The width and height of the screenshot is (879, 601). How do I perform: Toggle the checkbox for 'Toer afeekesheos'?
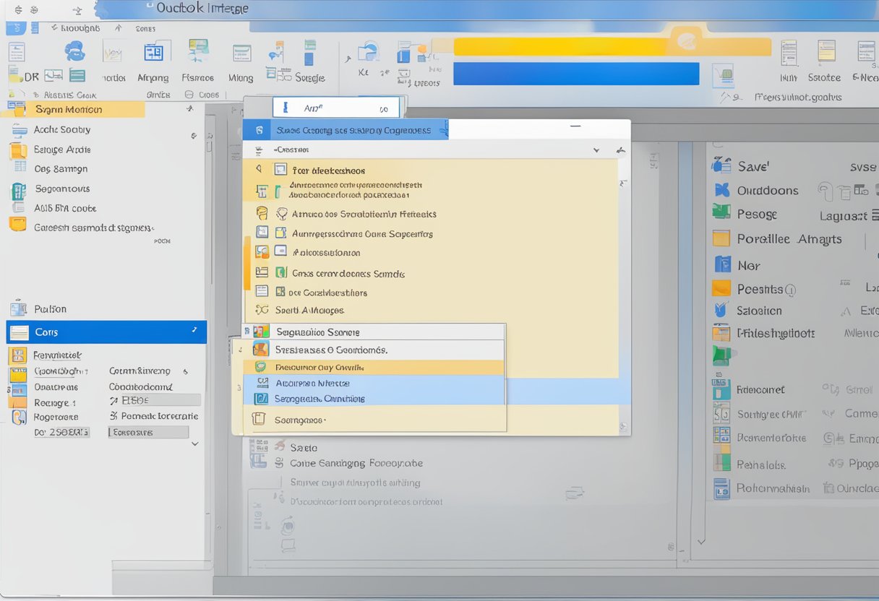280,169
